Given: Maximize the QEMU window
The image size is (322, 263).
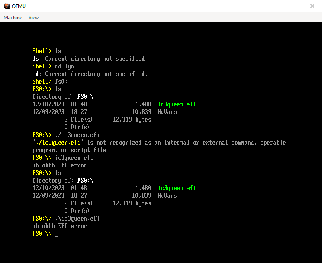Looking at the screenshot, I should click(294, 6).
